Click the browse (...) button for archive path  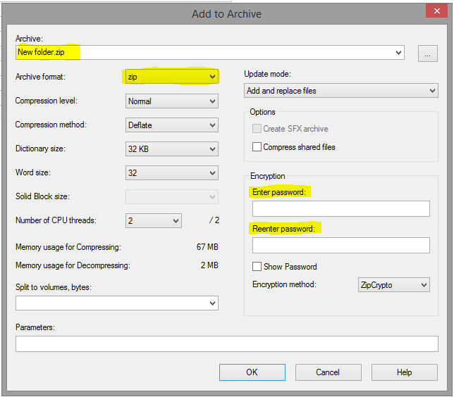point(427,53)
